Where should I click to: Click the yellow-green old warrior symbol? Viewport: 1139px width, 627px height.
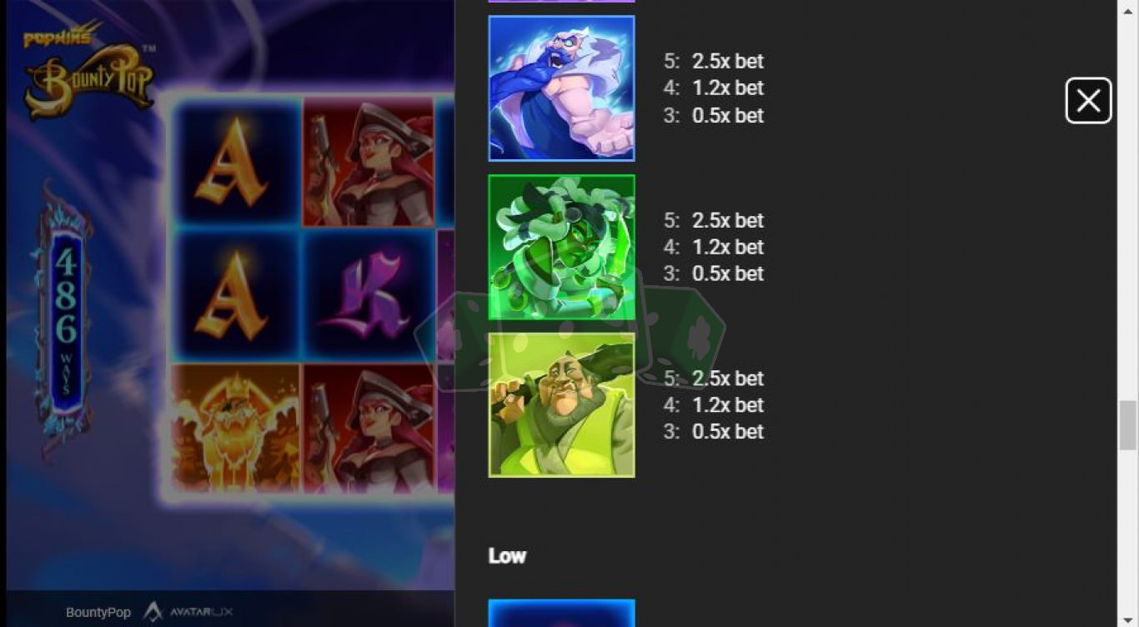[561, 405]
